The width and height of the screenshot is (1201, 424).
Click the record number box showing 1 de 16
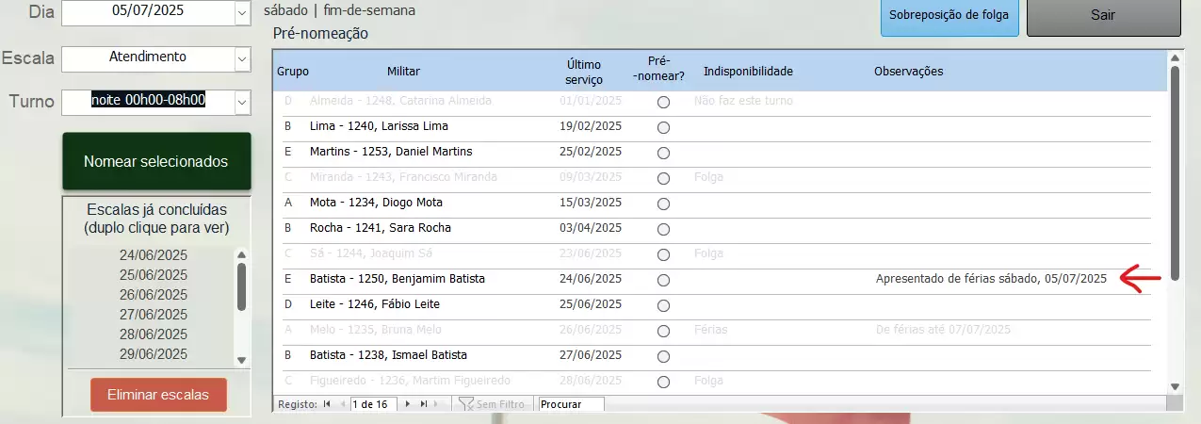[375, 404]
